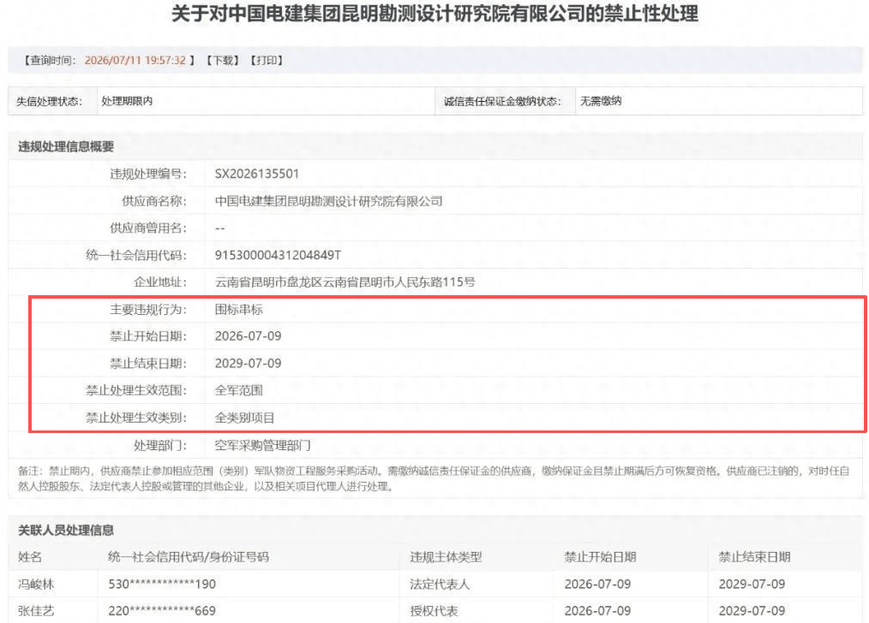Viewport: 869px width, 623px height.
Task: Click the 供应商名称 label
Action: coord(154,201)
